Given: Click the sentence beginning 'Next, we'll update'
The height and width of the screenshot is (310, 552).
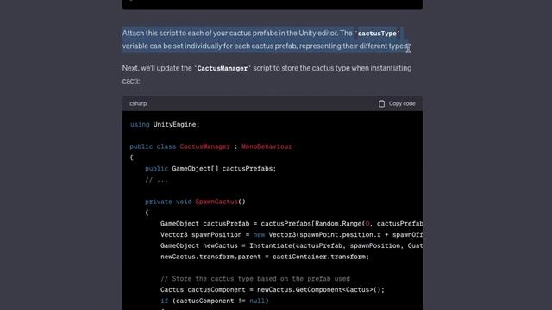Looking at the screenshot, I should [x=267, y=75].
